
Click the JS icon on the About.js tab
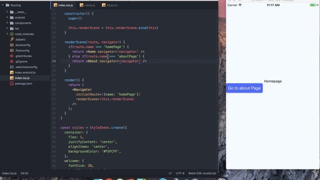coord(104,5)
